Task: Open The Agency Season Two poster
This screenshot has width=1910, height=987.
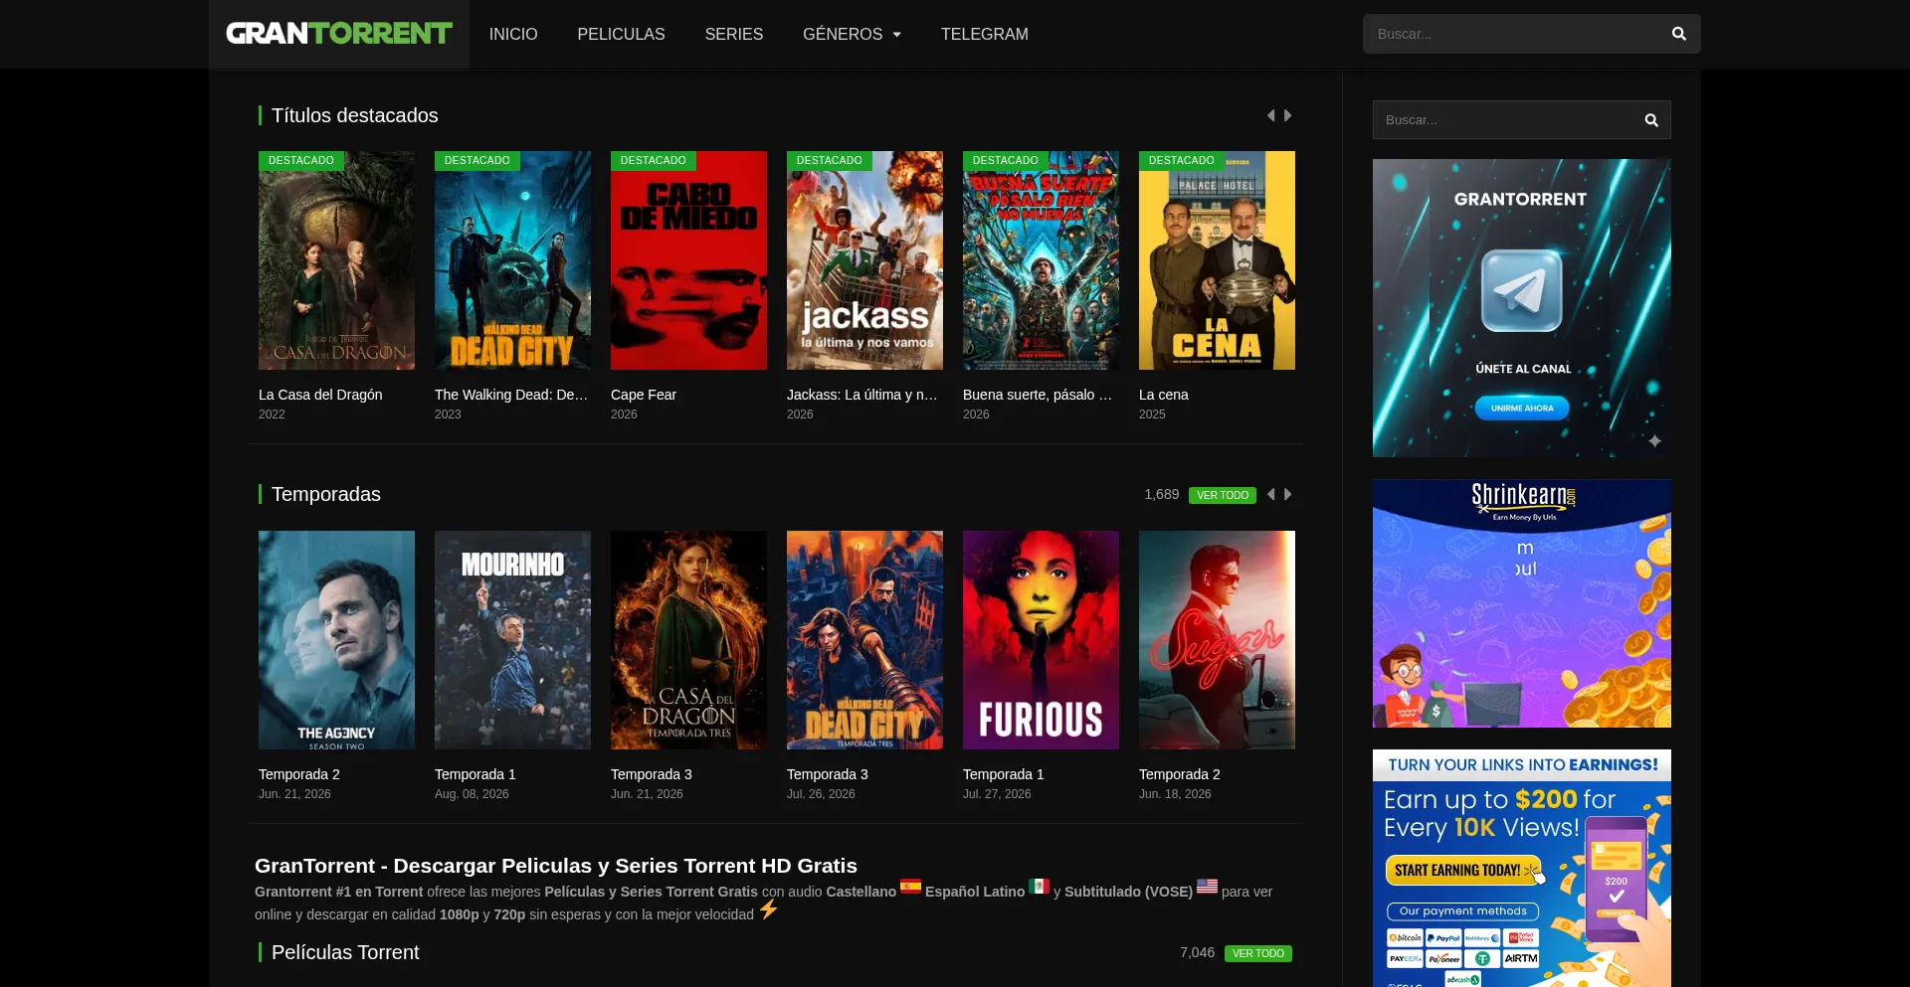Action: click(x=336, y=640)
